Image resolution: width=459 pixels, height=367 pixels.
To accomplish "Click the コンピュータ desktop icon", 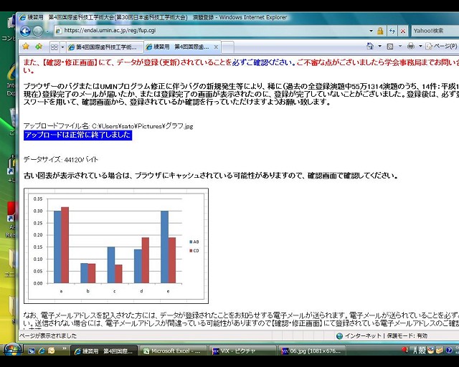I will pyautogui.click(x=9, y=29).
